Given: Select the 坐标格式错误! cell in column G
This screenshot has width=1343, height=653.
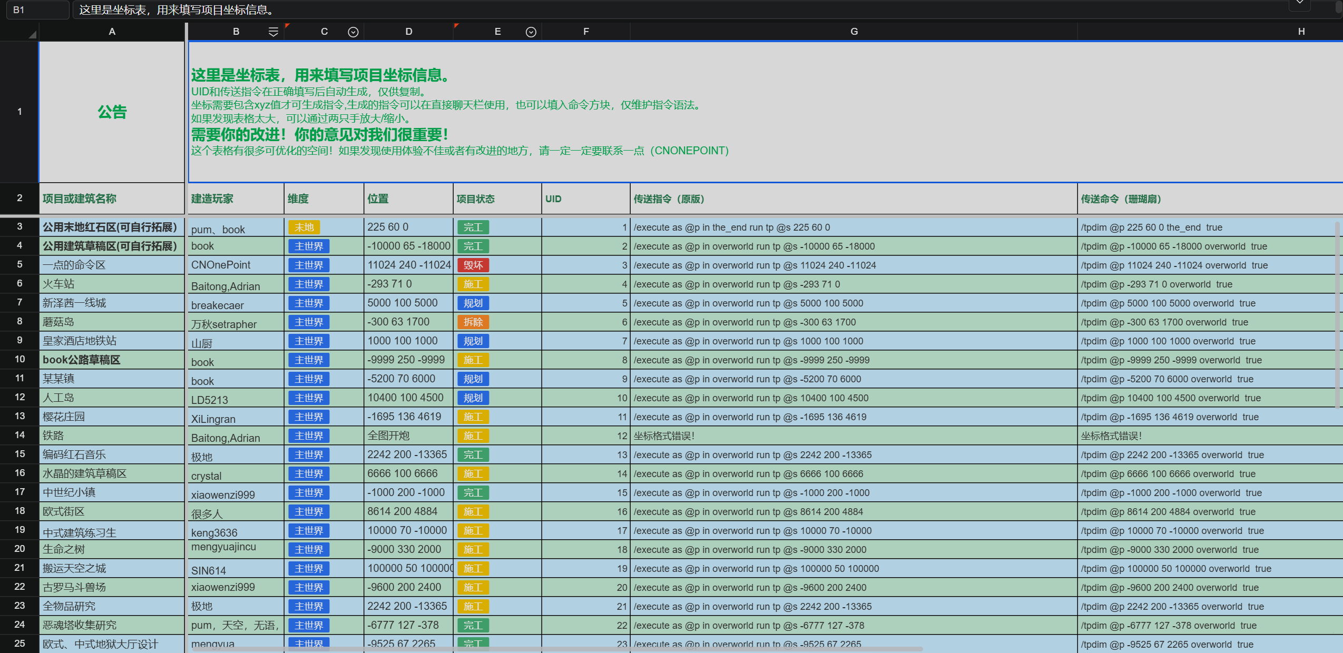Looking at the screenshot, I should (854, 436).
